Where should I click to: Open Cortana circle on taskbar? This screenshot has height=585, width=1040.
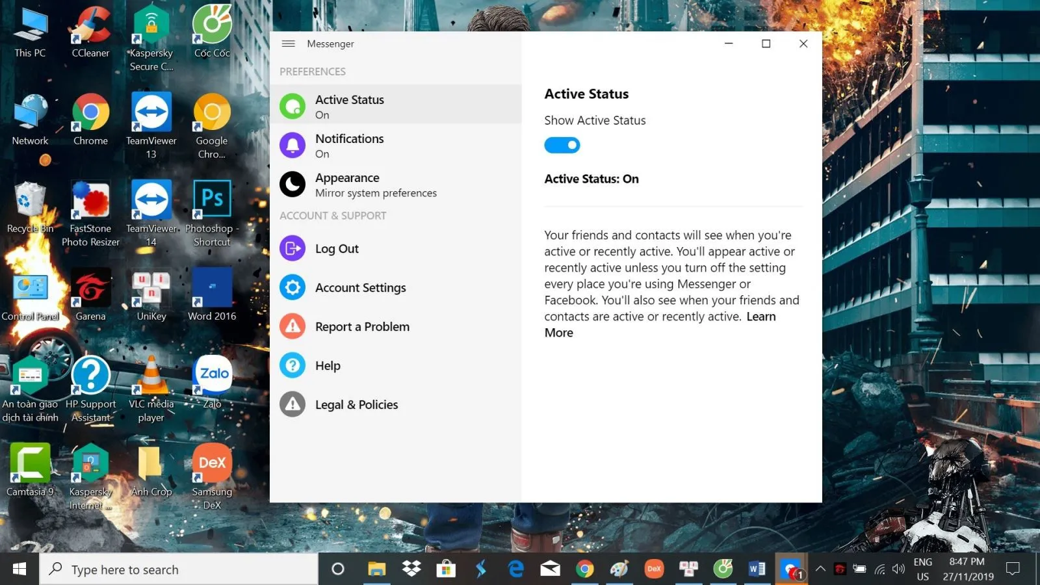pyautogui.click(x=337, y=569)
